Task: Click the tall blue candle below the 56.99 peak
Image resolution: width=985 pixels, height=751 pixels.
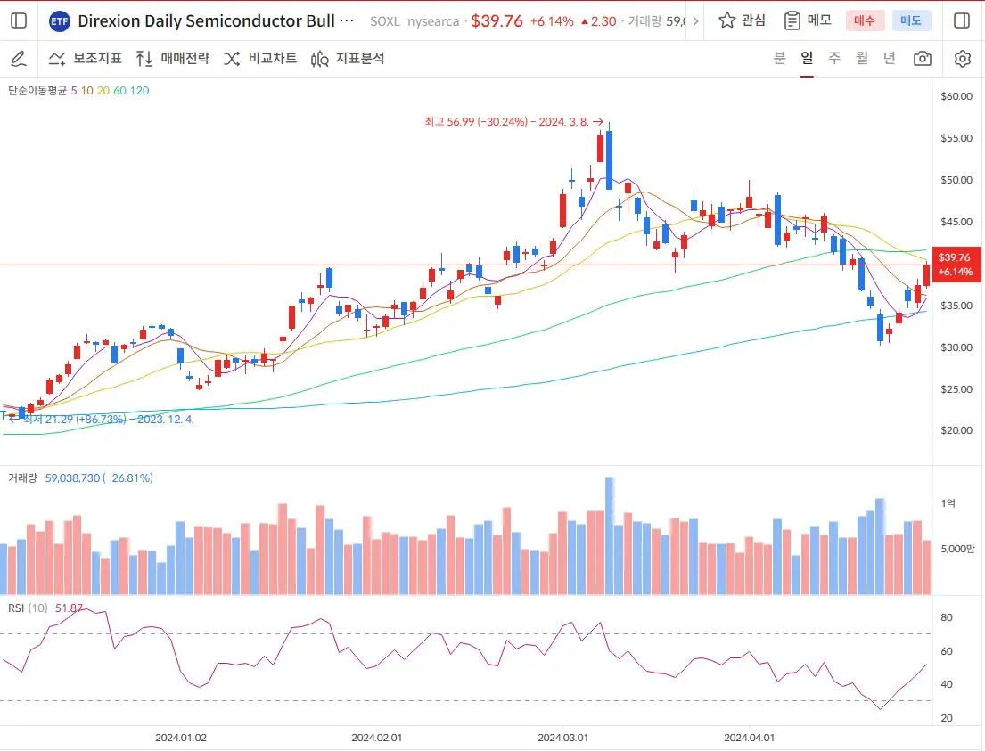Action: [x=610, y=159]
